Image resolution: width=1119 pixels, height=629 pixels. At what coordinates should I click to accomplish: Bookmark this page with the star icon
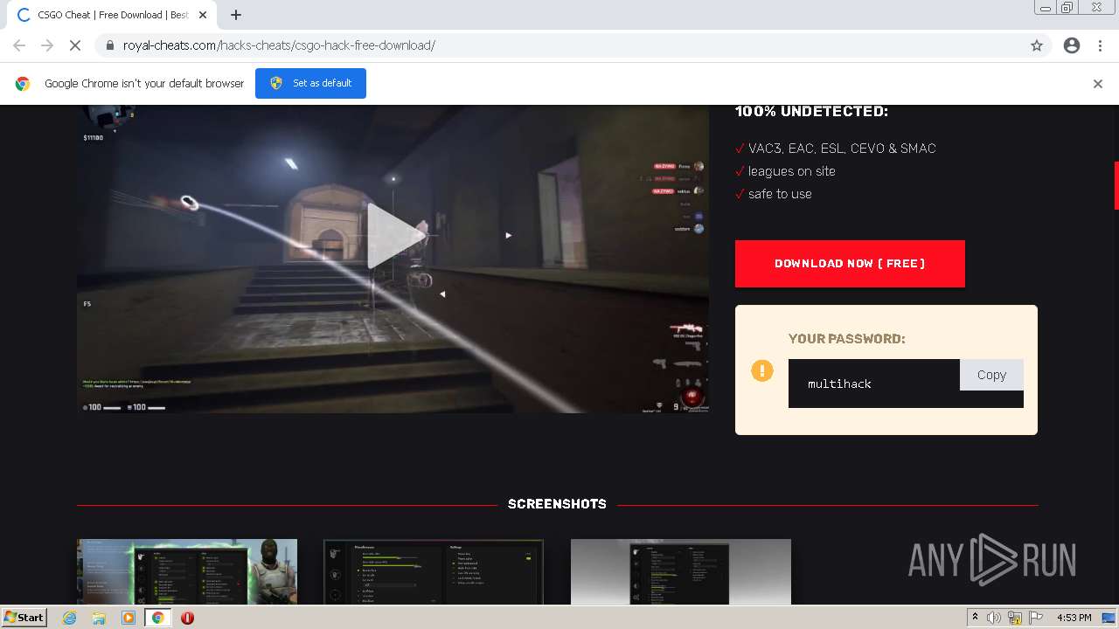1037,45
